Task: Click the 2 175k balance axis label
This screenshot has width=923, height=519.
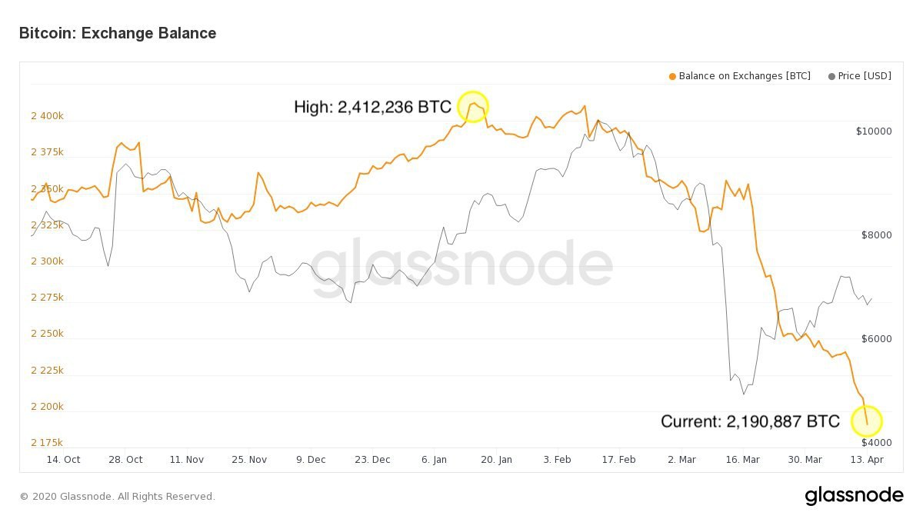Action: (47, 443)
